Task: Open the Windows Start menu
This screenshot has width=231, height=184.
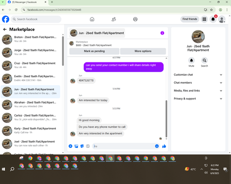Action: click(x=3, y=169)
